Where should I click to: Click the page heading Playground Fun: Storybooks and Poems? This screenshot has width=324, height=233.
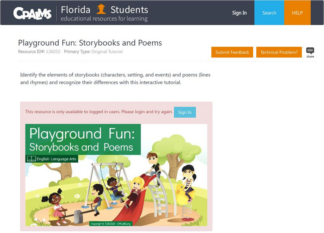pos(90,43)
